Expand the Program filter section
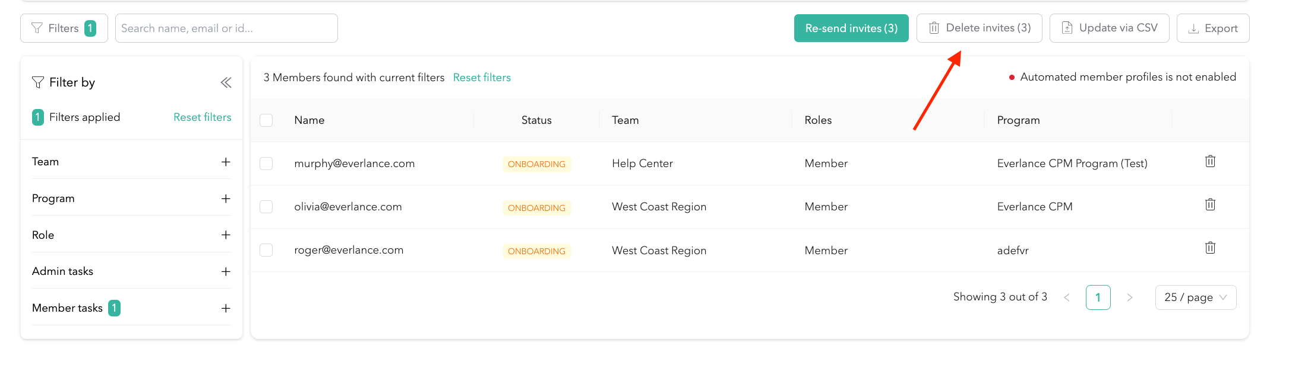The image size is (1289, 365). coord(226,198)
